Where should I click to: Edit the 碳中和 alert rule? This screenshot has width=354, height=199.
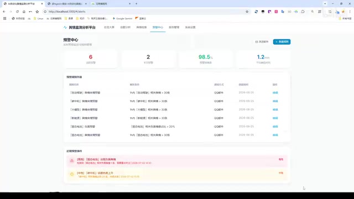click(x=275, y=101)
